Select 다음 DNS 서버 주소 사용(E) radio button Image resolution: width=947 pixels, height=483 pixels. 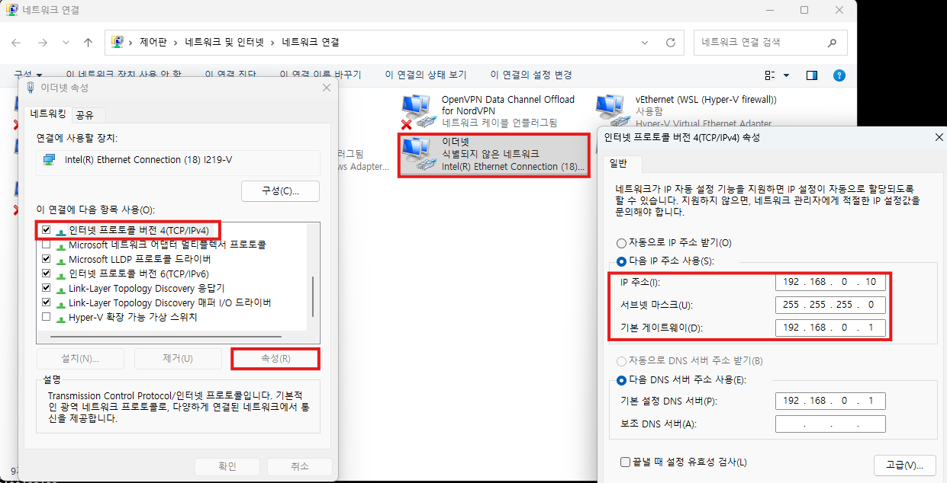point(621,380)
